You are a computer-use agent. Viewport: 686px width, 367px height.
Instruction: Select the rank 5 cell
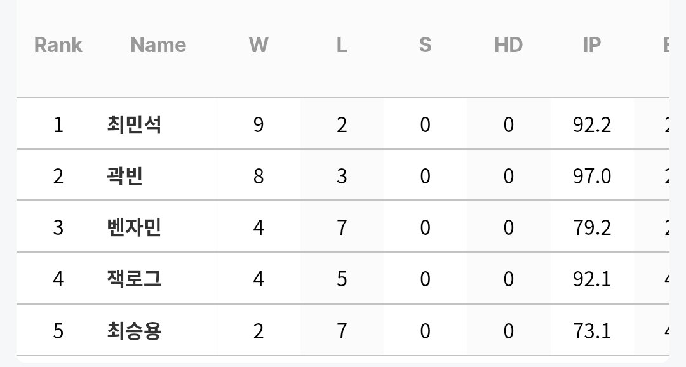point(58,331)
